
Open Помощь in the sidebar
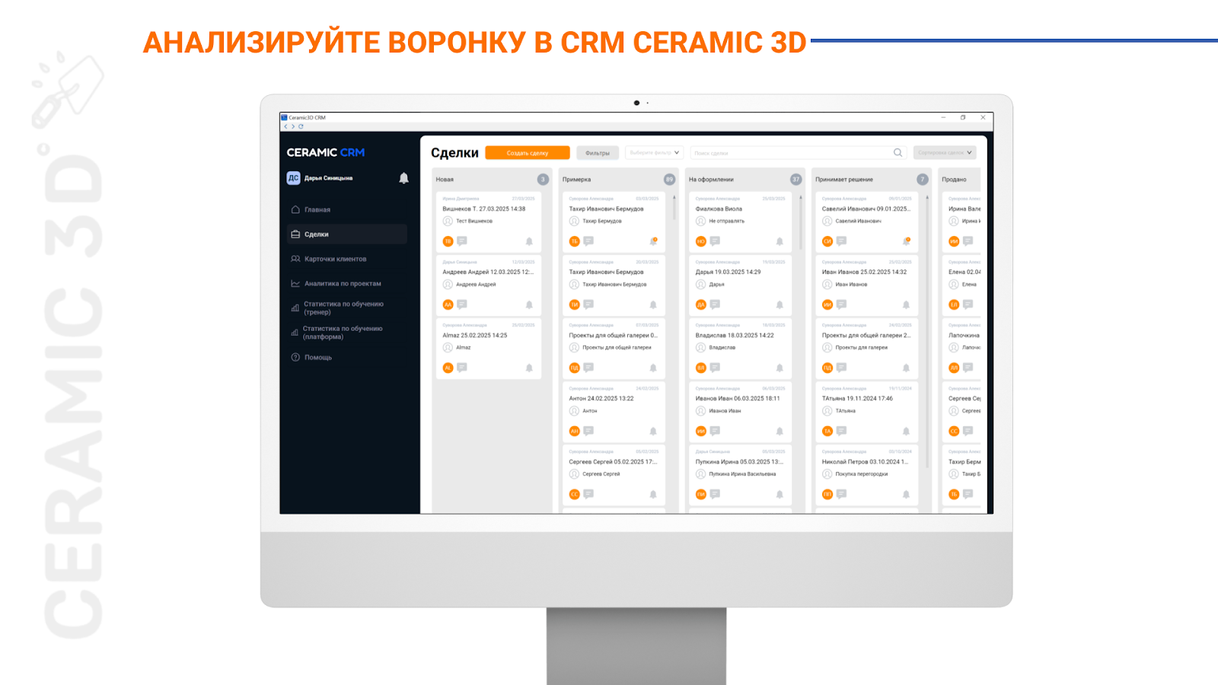(x=346, y=357)
